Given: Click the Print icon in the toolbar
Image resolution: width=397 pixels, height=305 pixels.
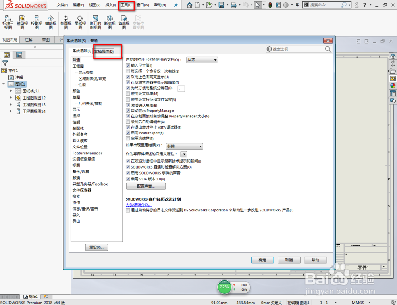Looking at the screenshot, I should [233, 5].
